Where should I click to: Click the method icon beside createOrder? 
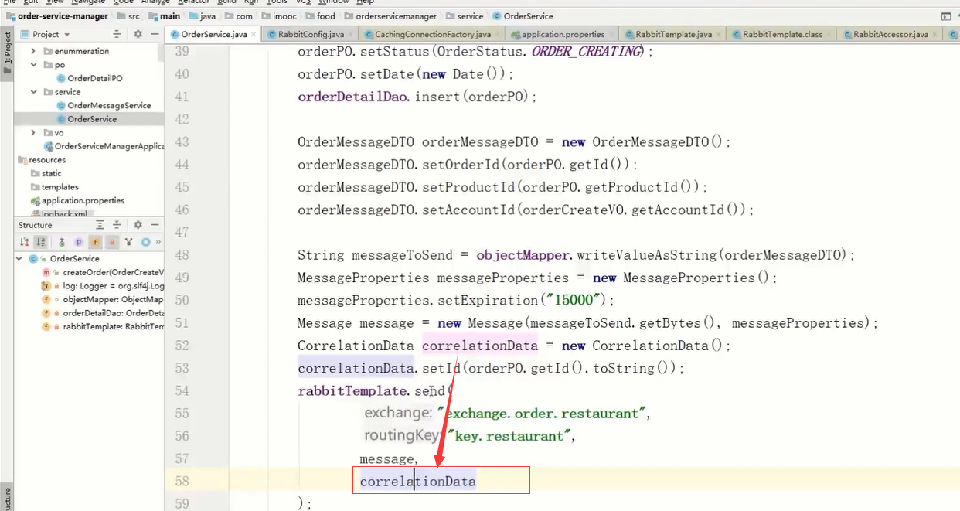click(x=46, y=272)
